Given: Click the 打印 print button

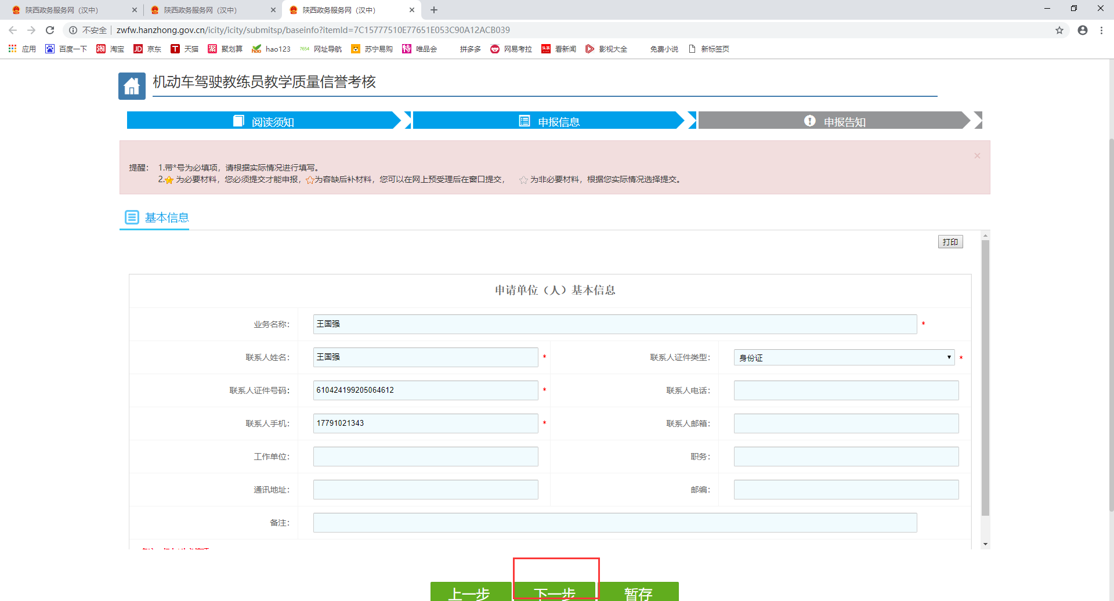Looking at the screenshot, I should click(x=950, y=242).
